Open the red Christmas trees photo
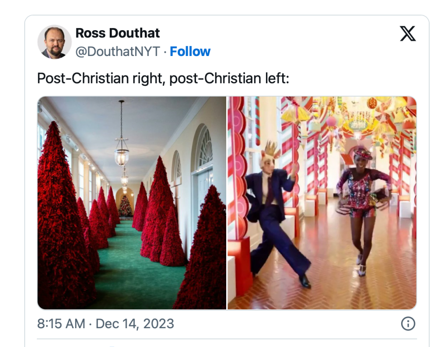This screenshot has width=448, height=347. pos(131,203)
